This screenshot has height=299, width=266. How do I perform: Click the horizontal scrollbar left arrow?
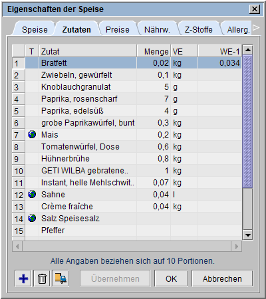click(17, 247)
